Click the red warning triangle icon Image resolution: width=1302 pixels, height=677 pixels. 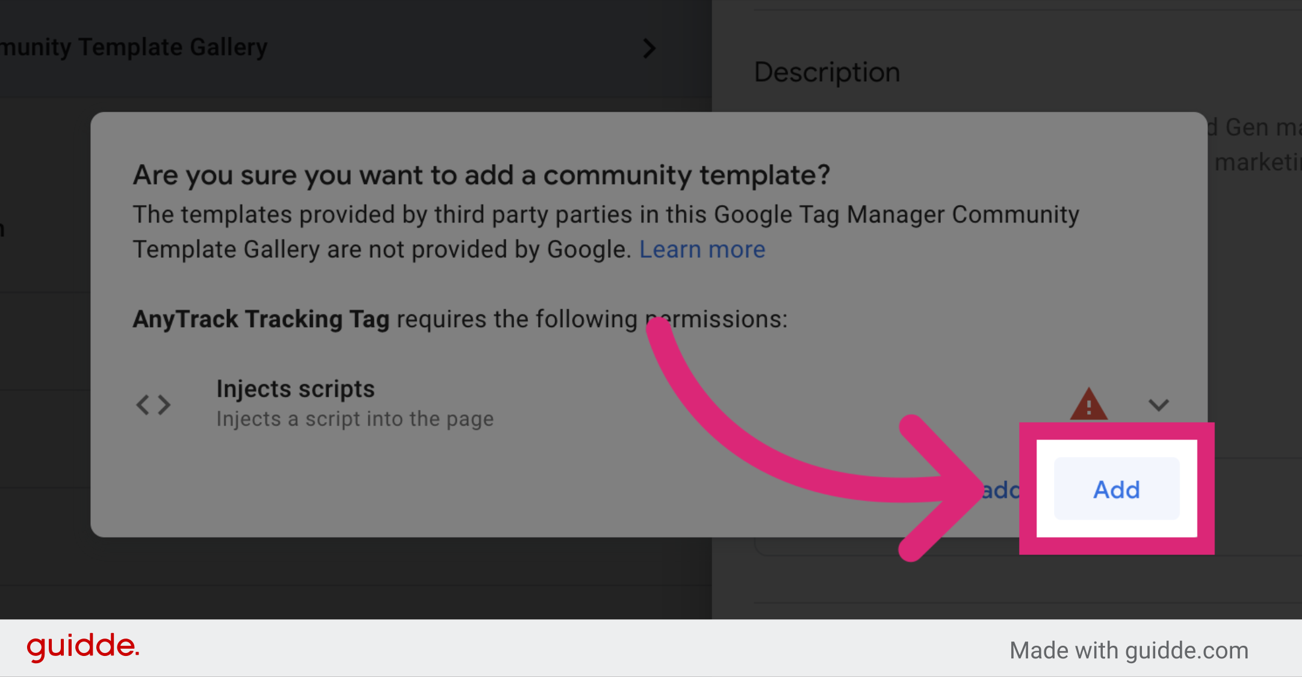click(1088, 404)
